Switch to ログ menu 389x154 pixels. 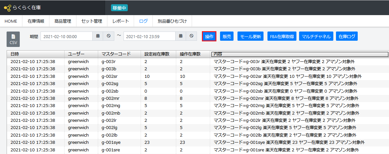tap(143, 21)
